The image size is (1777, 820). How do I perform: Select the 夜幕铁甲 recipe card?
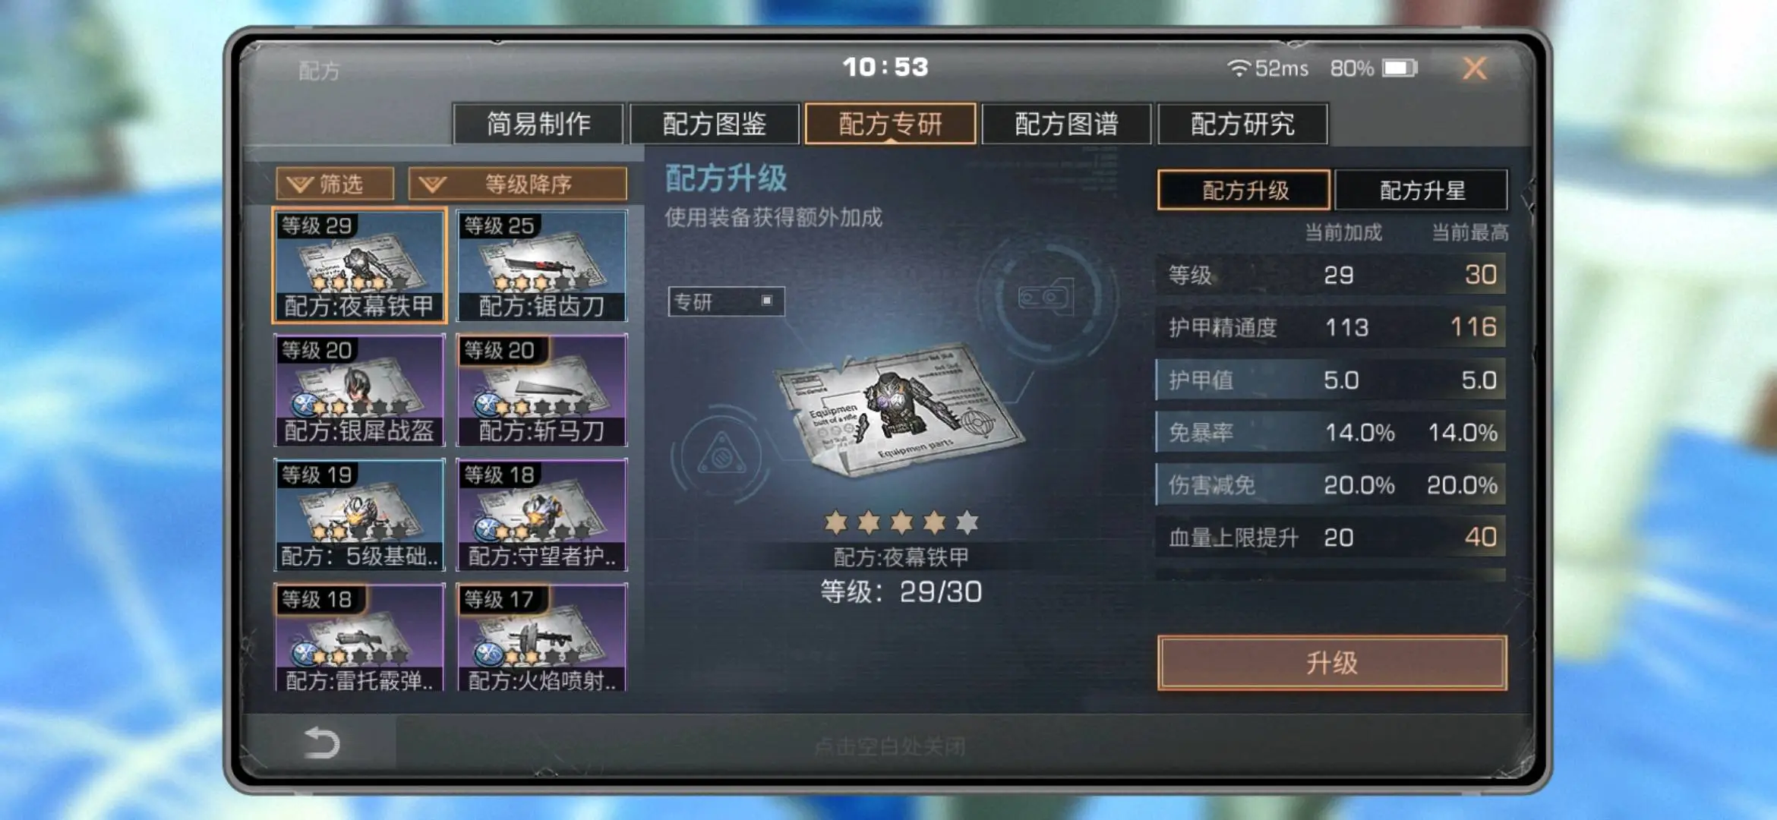tap(359, 266)
